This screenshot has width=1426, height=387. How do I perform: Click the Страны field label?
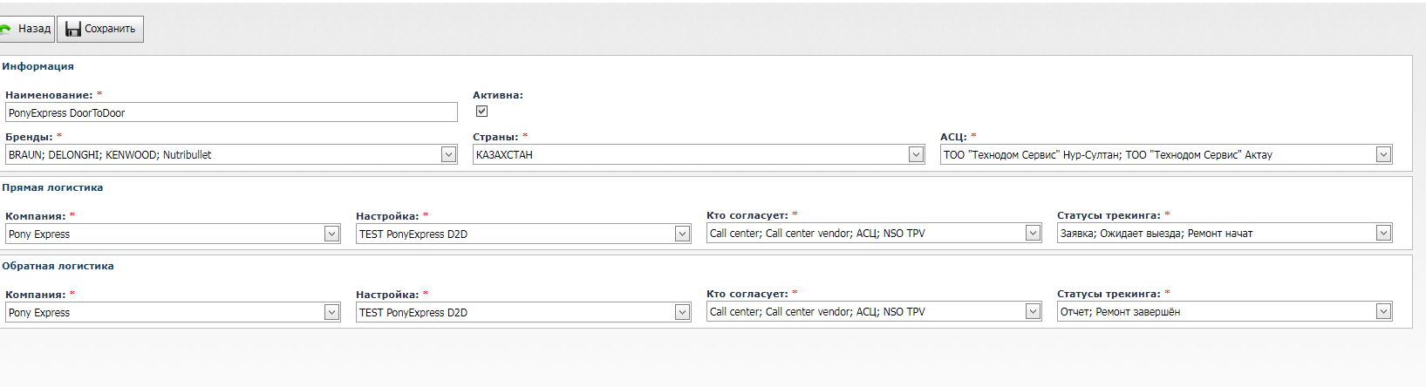point(495,137)
